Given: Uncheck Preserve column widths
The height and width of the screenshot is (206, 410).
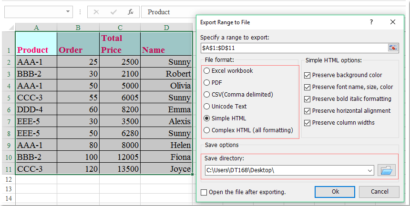Looking at the screenshot, I should click(307, 123).
